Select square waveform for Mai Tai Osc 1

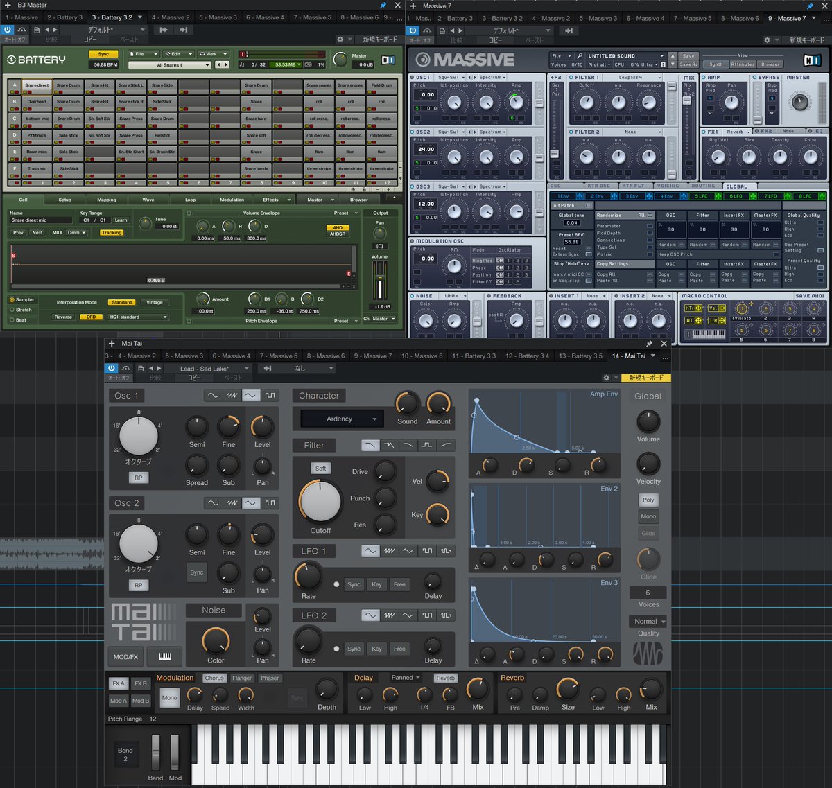(270, 395)
